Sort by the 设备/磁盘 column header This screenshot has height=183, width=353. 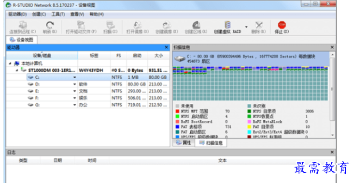pyautogui.click(x=42, y=56)
